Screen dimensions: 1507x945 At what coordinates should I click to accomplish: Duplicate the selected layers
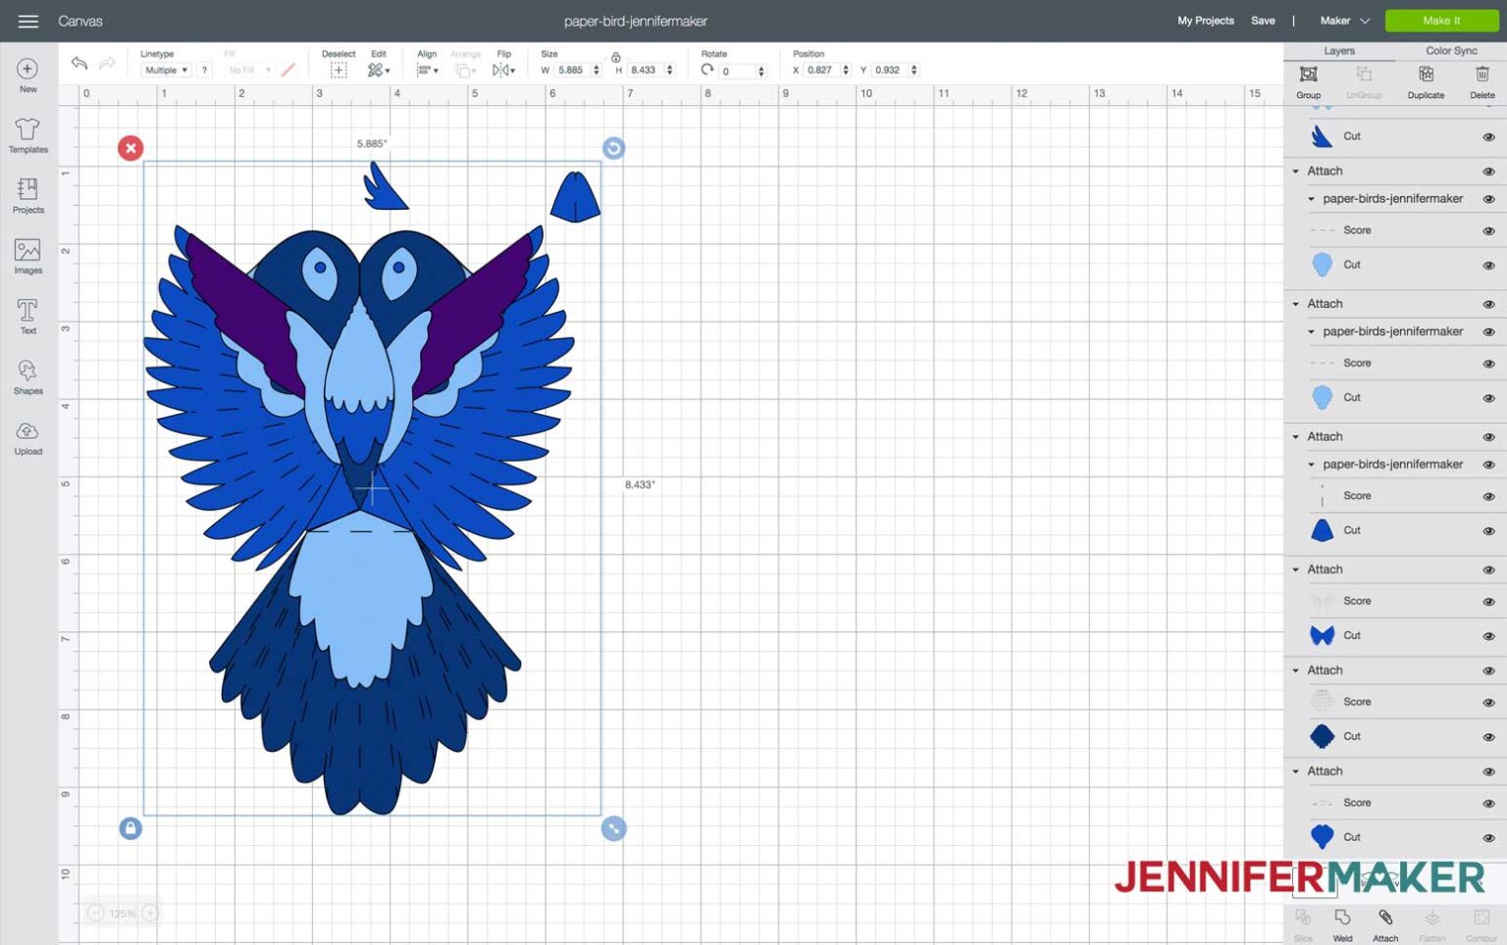(x=1426, y=81)
